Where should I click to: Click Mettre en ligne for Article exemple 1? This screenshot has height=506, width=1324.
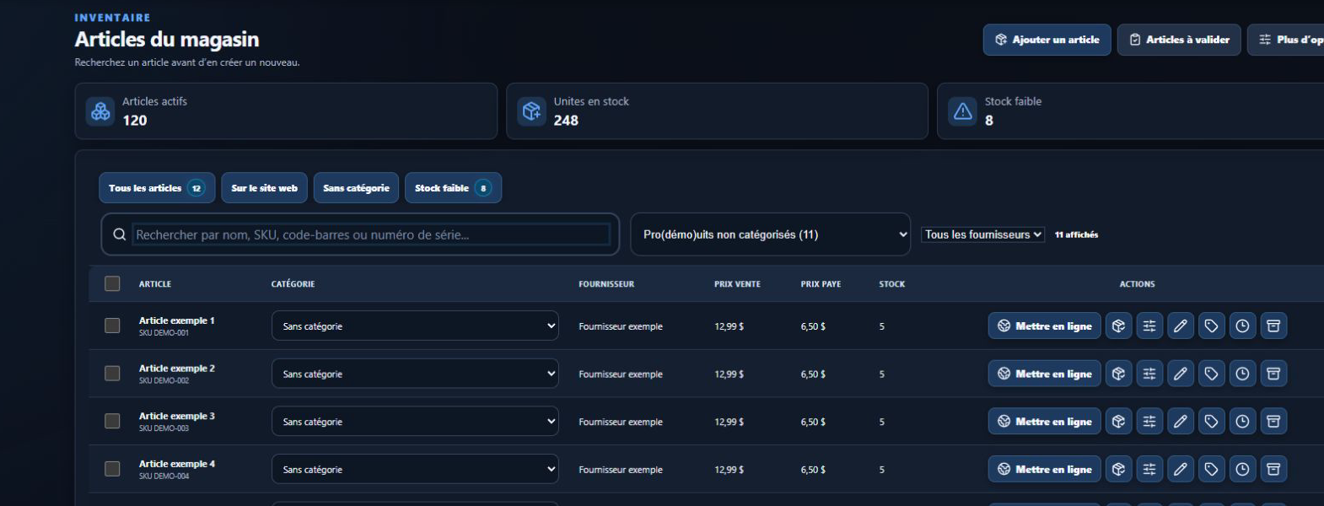(x=1044, y=326)
